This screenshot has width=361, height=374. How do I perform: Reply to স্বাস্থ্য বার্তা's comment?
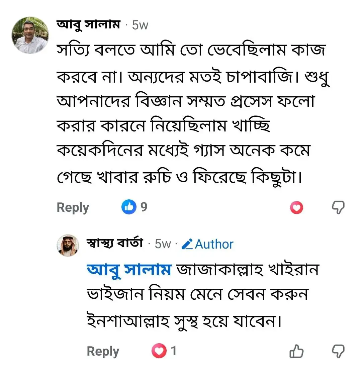click(103, 352)
